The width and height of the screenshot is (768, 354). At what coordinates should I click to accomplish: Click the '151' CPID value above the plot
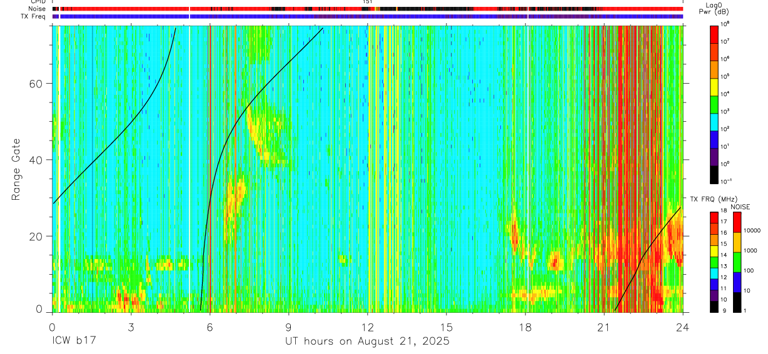point(367,2)
